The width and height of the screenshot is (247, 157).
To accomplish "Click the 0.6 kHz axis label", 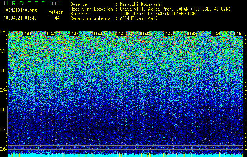I will tap(3, 149).
